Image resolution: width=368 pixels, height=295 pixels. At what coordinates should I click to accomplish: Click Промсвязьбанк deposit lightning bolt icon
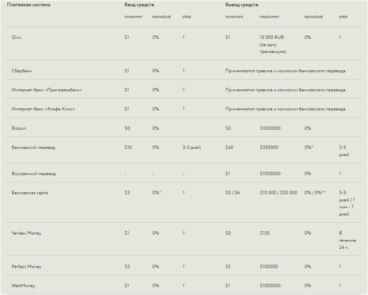[x=184, y=89]
